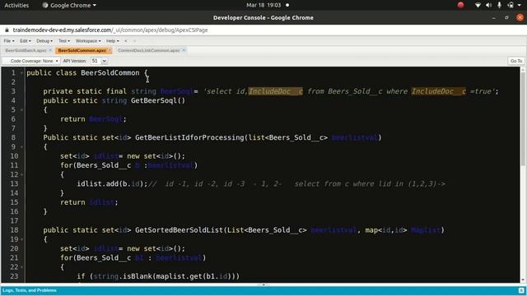The image size is (527, 296).
Task: Collapse the for-loop block at line 12
Action: 22,174
